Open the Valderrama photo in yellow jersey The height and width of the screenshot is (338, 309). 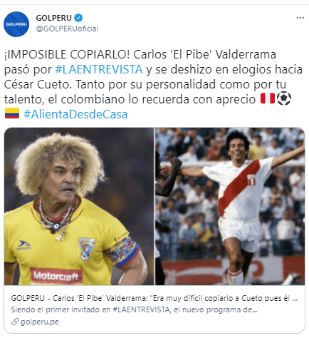click(x=79, y=206)
